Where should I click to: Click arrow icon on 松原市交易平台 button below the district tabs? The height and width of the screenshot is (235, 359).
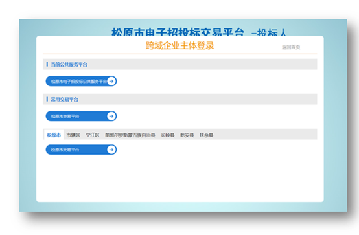click(x=111, y=150)
